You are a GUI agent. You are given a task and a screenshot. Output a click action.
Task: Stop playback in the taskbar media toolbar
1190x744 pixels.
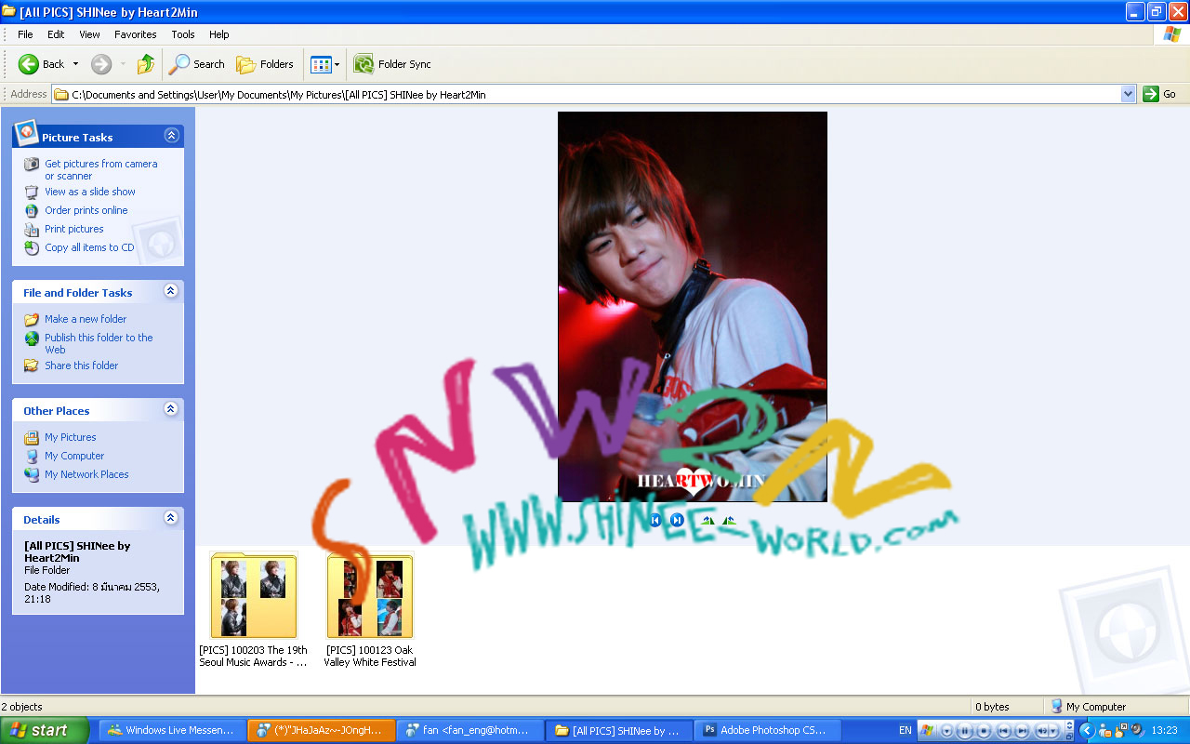(984, 731)
